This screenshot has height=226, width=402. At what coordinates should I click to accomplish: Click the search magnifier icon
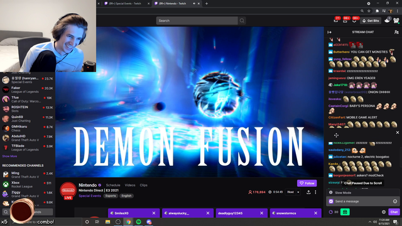coord(242,21)
